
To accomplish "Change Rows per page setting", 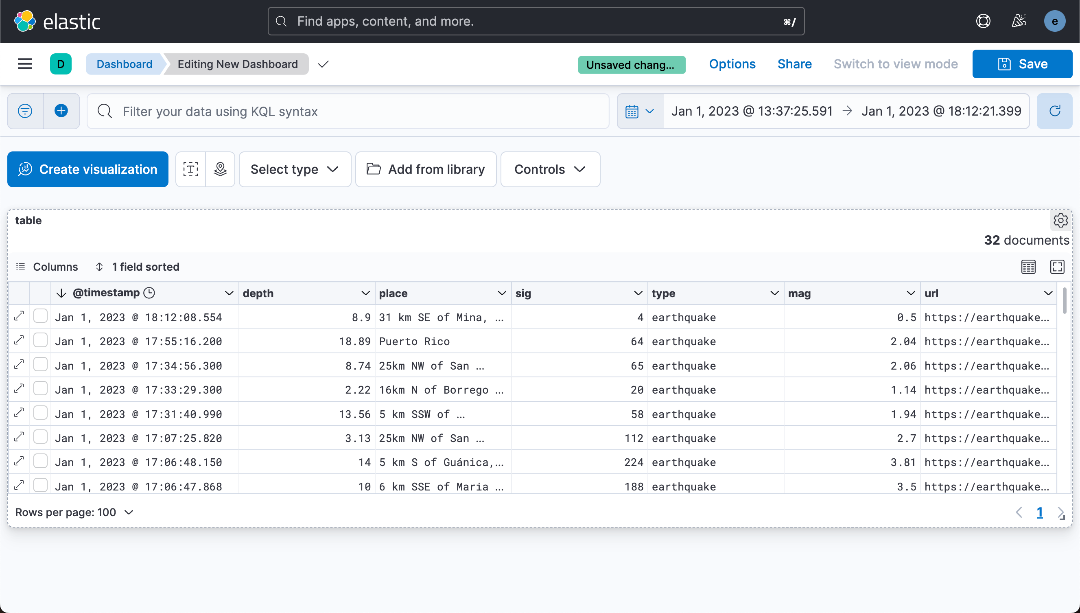I will click(74, 512).
